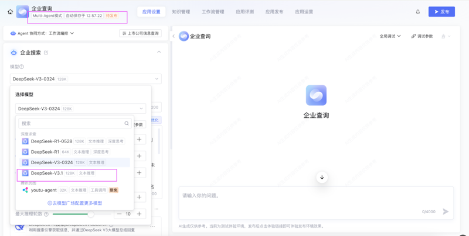
Task: Open 调试参数 settings
Action: (422, 36)
